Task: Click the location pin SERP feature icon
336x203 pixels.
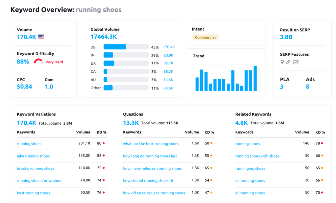Action: pyautogui.click(x=282, y=62)
